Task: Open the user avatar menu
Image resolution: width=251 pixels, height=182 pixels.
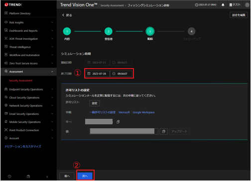Action: (247, 5)
